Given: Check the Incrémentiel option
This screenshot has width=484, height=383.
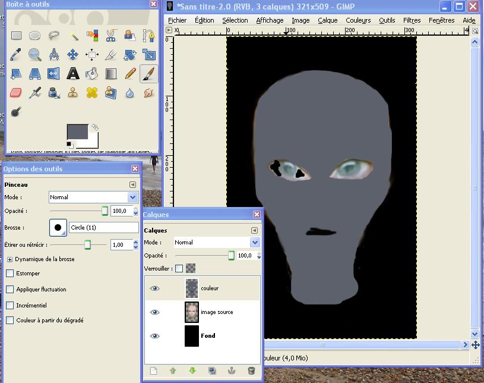Looking at the screenshot, I should point(10,305).
